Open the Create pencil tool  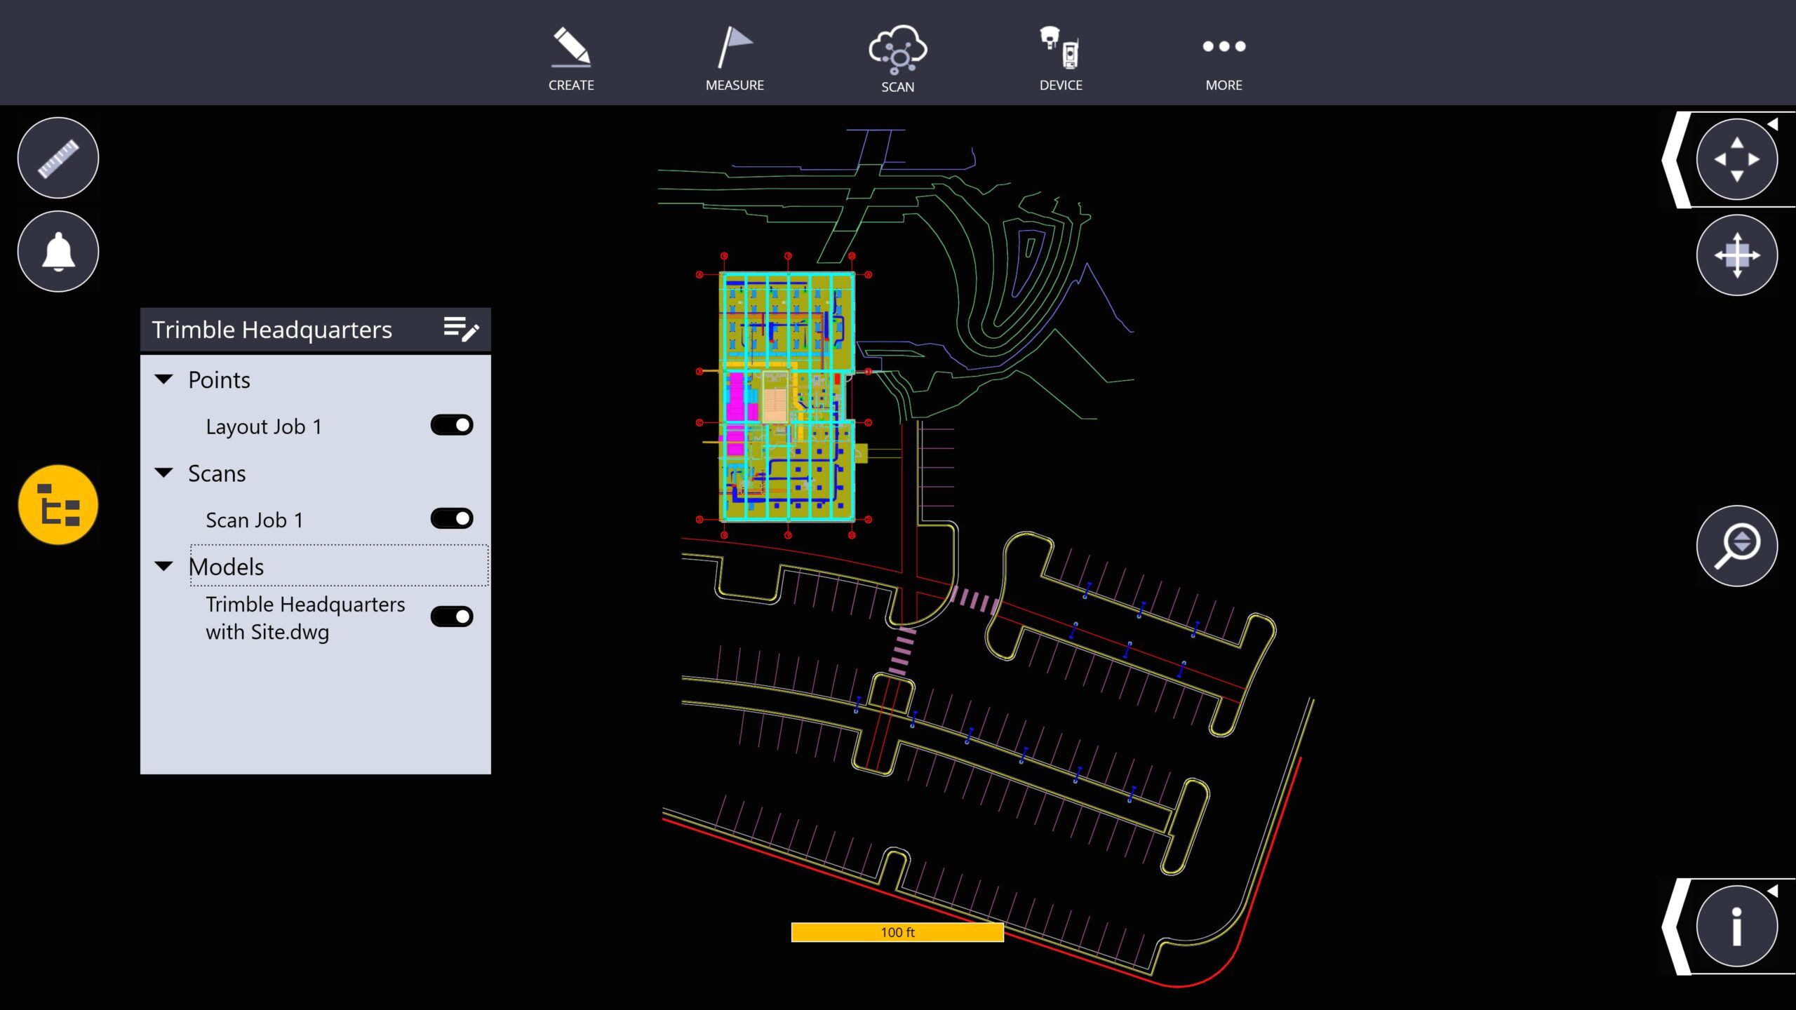[571, 58]
